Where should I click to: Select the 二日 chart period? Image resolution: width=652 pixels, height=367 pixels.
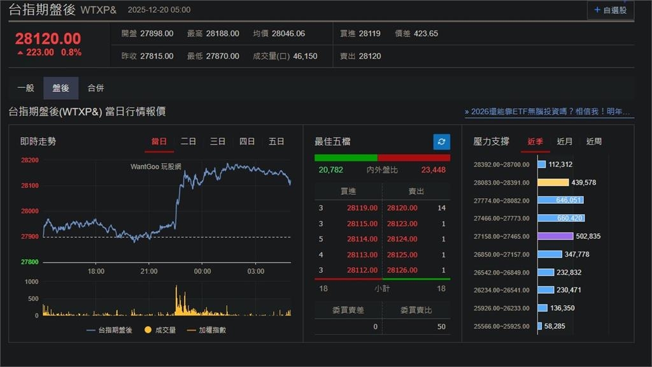point(188,141)
